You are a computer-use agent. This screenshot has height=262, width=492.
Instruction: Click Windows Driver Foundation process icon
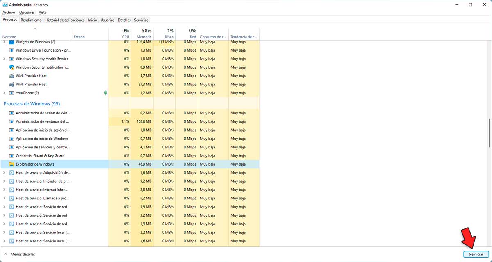(x=11, y=50)
